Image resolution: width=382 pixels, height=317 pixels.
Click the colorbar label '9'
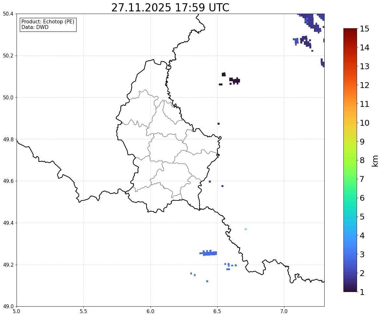(362, 142)
